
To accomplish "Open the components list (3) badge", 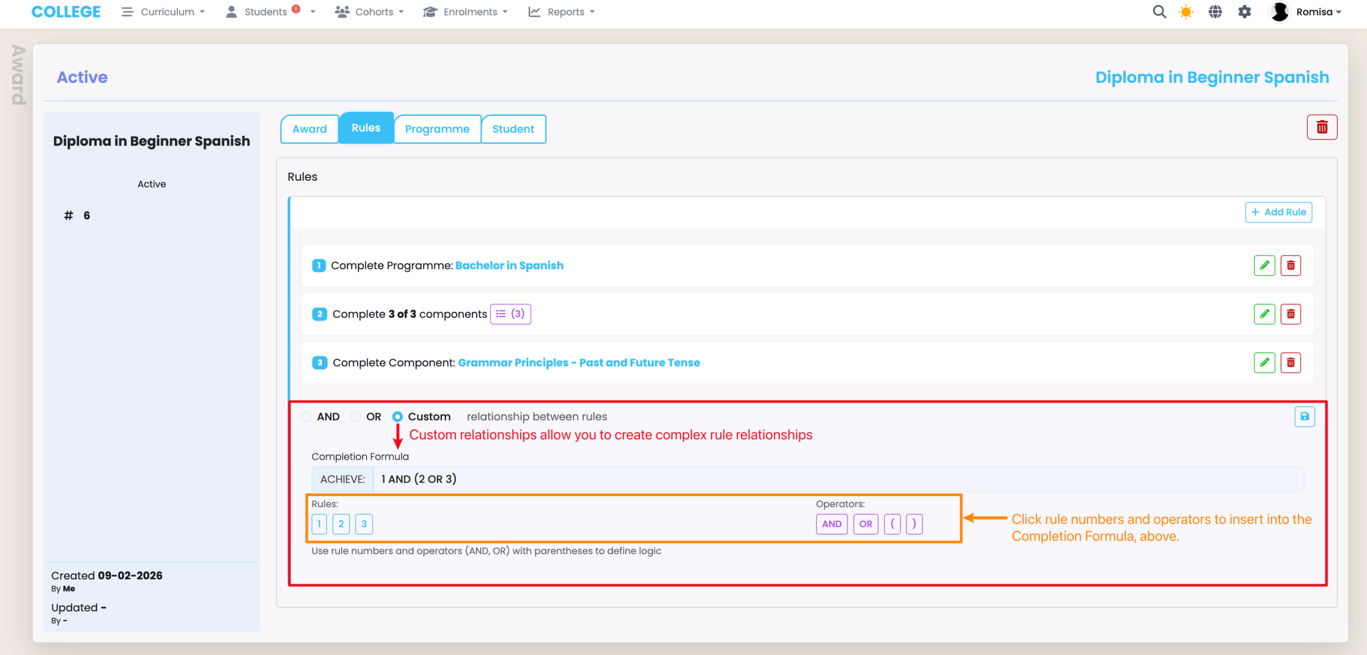I will pos(510,314).
